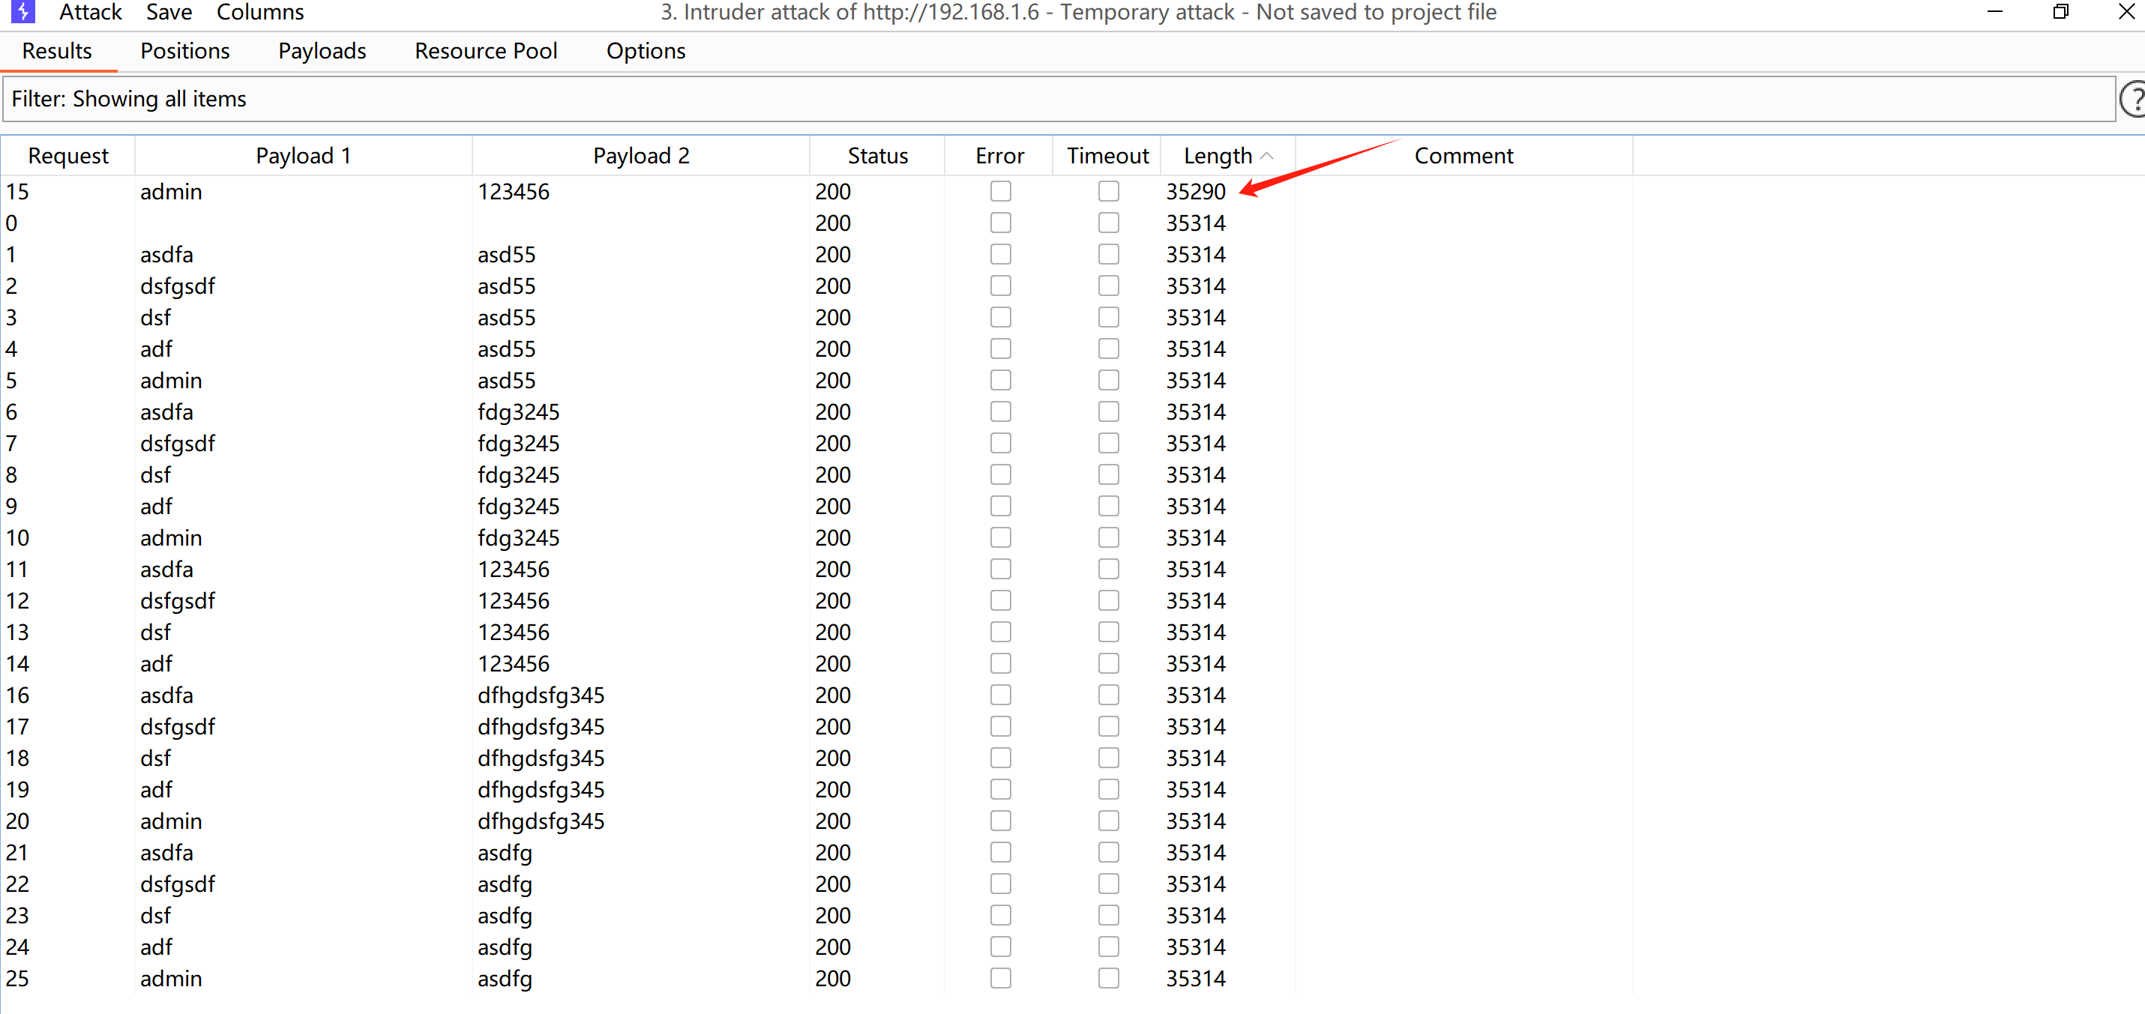Tick the Timeout checkbox for request 15
2145x1014 pixels.
1107,191
